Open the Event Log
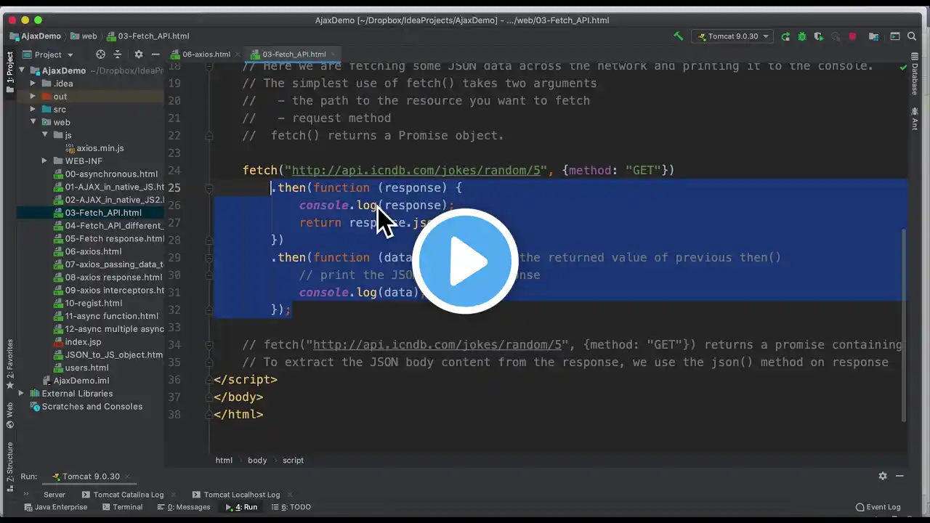The image size is (930, 523). tap(878, 507)
